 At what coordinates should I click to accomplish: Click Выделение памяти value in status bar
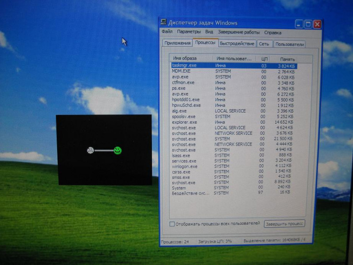[x=274, y=240]
